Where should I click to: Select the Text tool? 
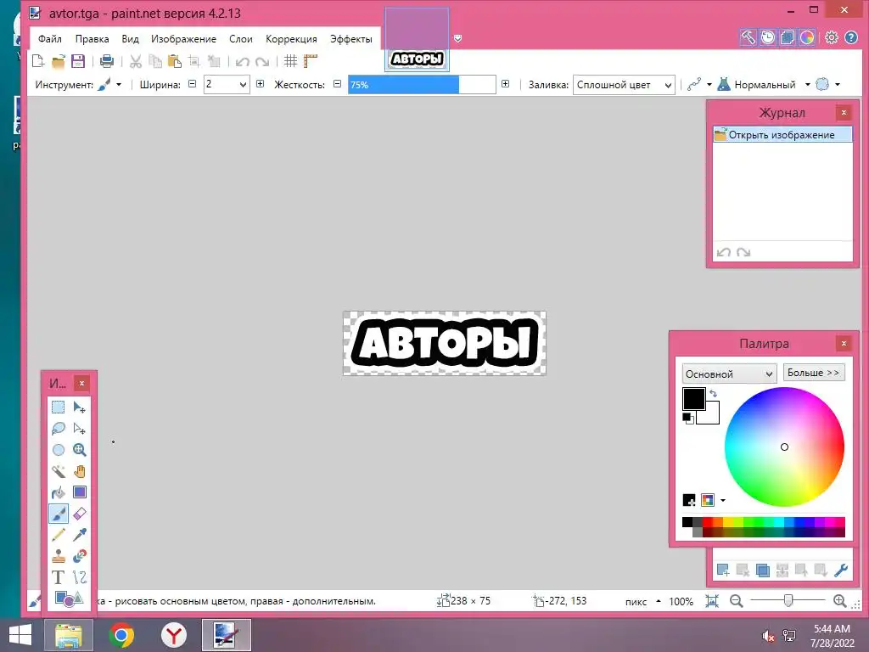point(59,577)
